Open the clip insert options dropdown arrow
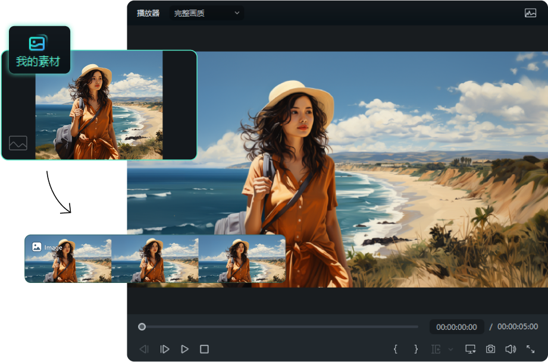The height and width of the screenshot is (362, 548). [450, 350]
